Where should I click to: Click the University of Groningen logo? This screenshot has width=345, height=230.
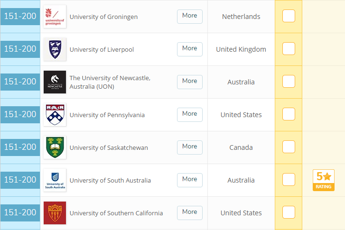coord(55,17)
